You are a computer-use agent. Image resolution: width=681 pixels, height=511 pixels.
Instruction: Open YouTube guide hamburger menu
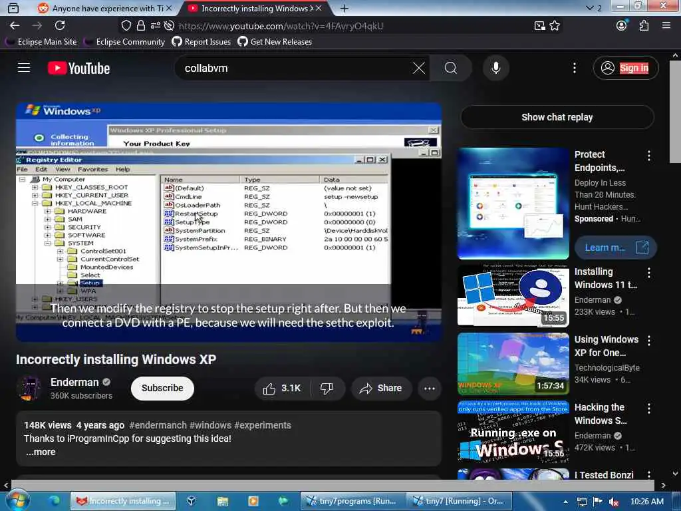24,68
